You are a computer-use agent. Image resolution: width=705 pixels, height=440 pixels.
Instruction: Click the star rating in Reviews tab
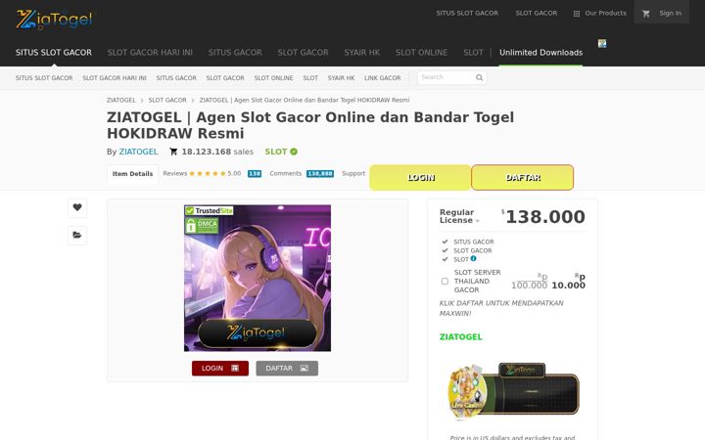(x=208, y=173)
